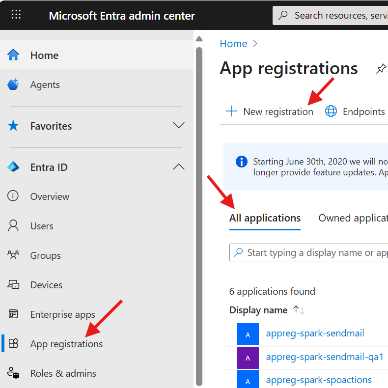Click the Home house icon in sidebar

tap(13, 55)
